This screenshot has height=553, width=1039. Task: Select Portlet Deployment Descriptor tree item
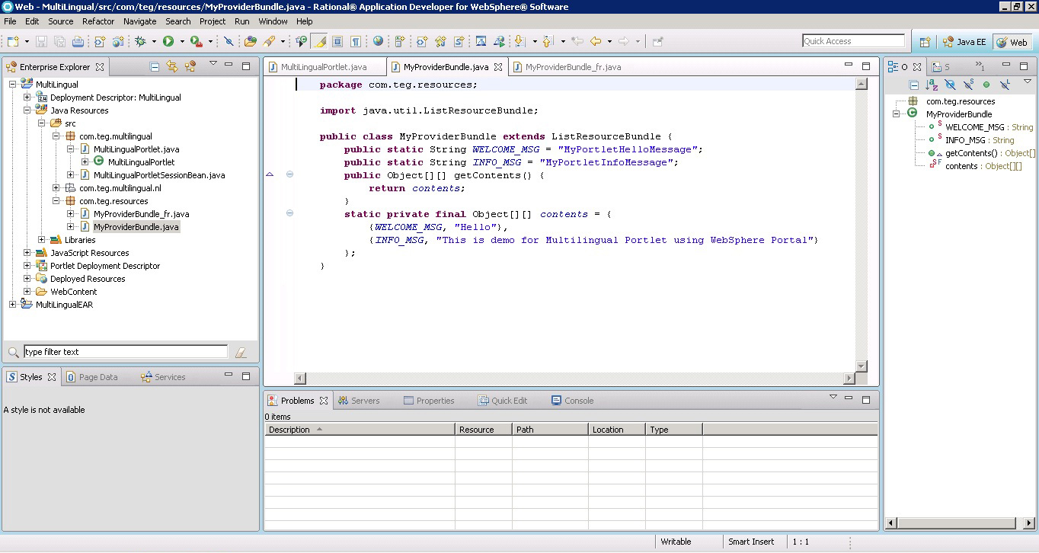tap(105, 266)
